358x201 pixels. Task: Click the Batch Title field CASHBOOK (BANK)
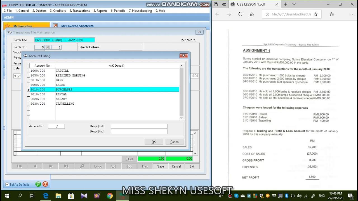click(x=65, y=40)
